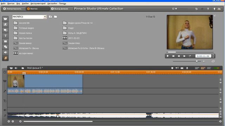Click the preview scrubber bar under the video
225x126 pixels.
(x=190, y=52)
